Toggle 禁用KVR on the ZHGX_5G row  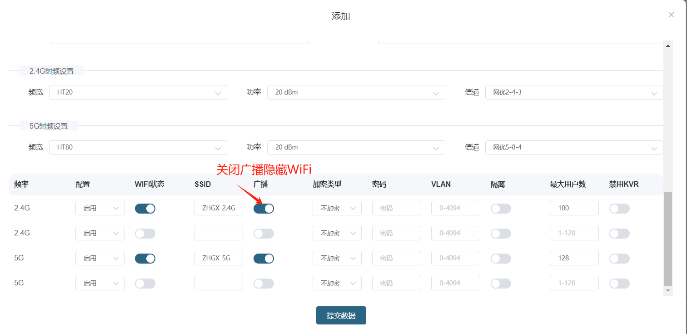[x=619, y=258]
